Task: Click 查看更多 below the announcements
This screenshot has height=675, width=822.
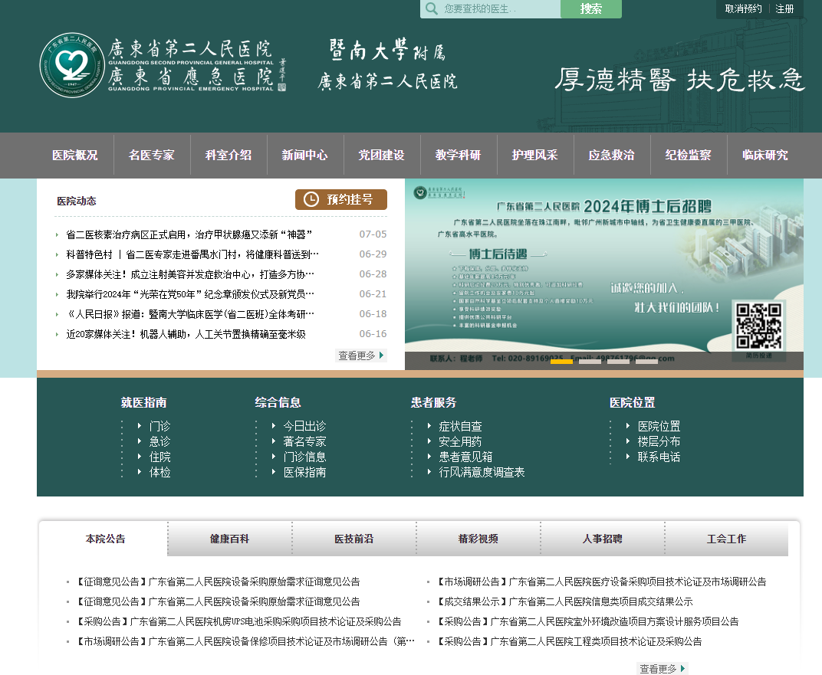Action: tap(662, 669)
